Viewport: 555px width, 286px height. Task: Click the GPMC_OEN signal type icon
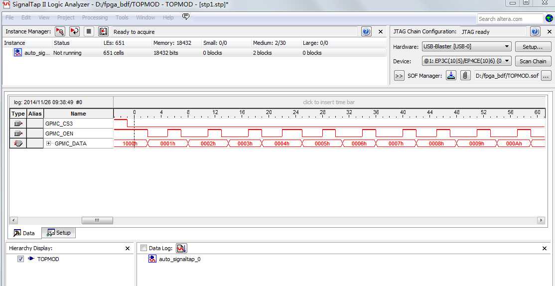(18, 134)
